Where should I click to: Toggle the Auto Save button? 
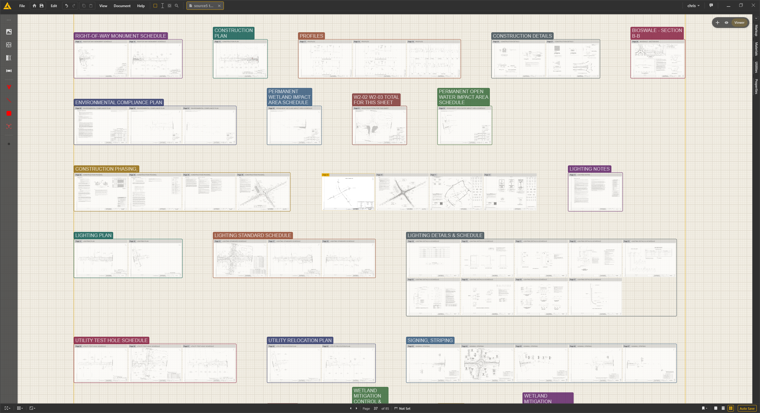point(747,409)
